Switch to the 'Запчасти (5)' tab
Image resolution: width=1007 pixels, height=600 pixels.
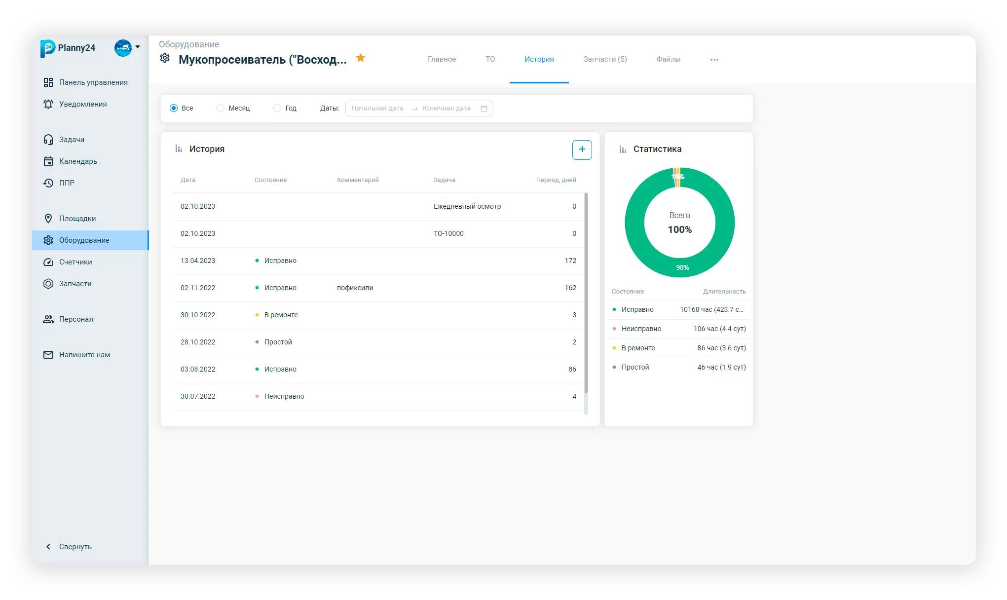pyautogui.click(x=605, y=59)
